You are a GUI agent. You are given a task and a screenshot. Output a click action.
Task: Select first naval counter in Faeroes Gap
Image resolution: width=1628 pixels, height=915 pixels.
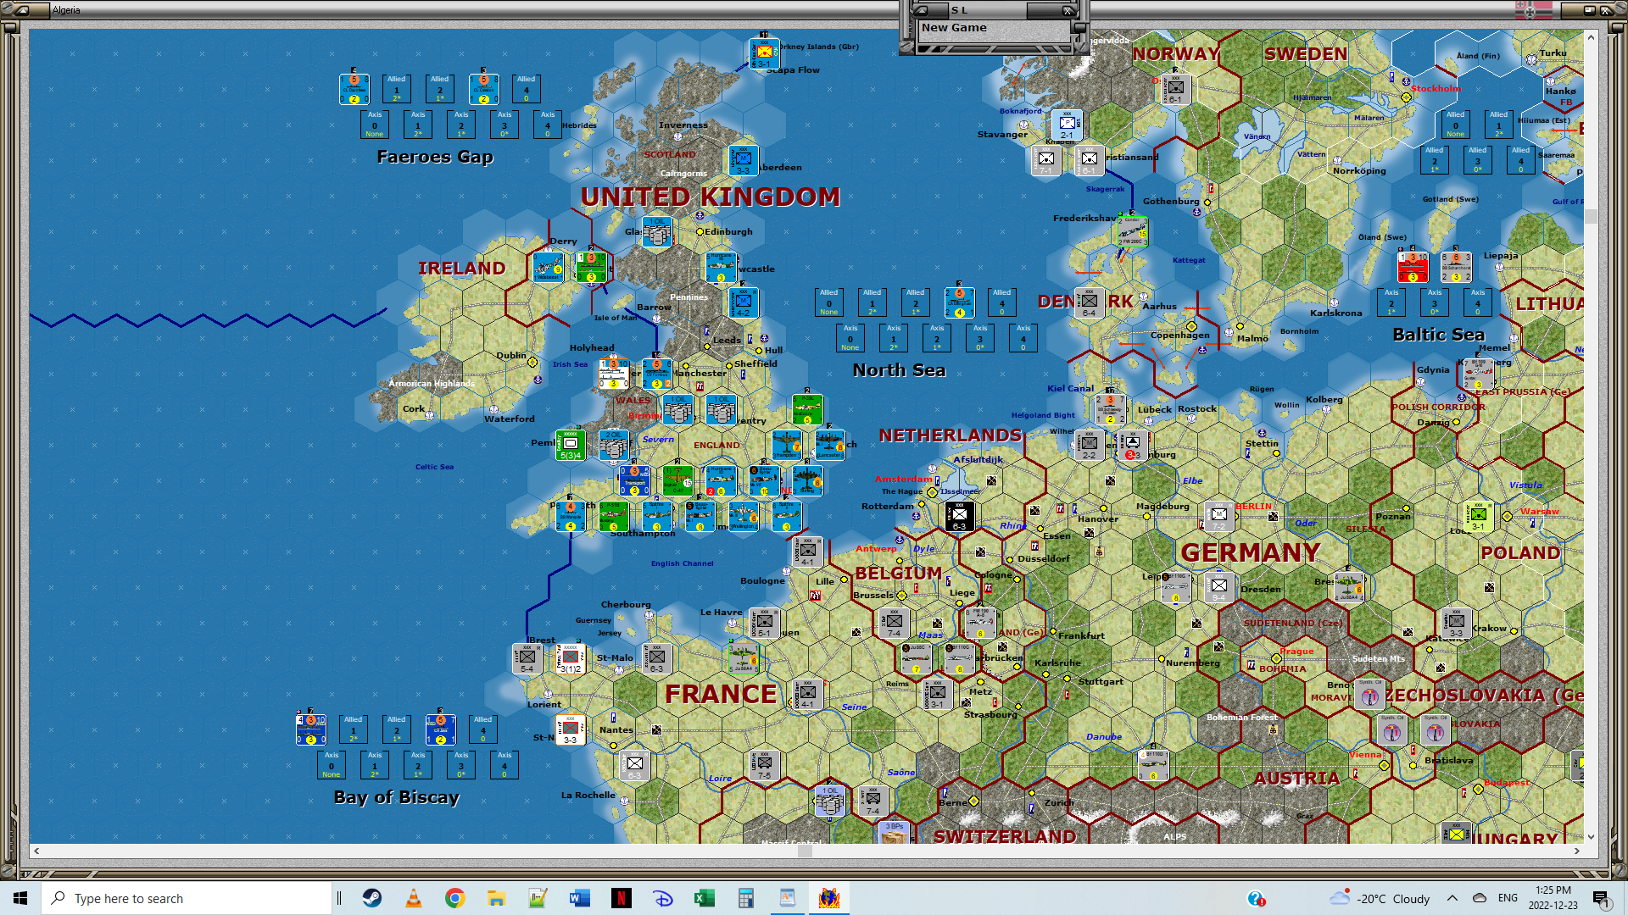click(354, 89)
